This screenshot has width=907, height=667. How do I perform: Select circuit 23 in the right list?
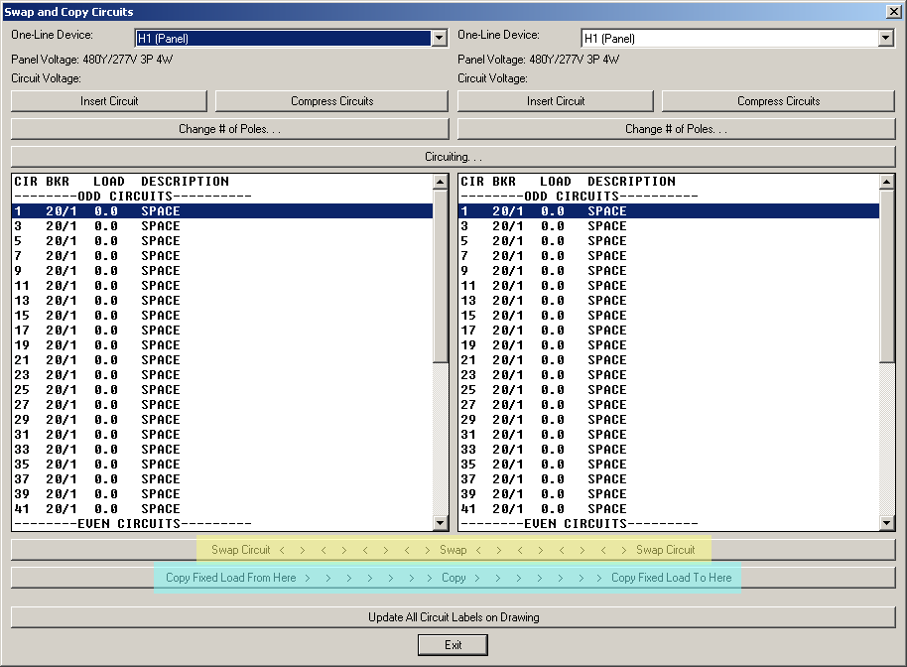[x=669, y=375]
